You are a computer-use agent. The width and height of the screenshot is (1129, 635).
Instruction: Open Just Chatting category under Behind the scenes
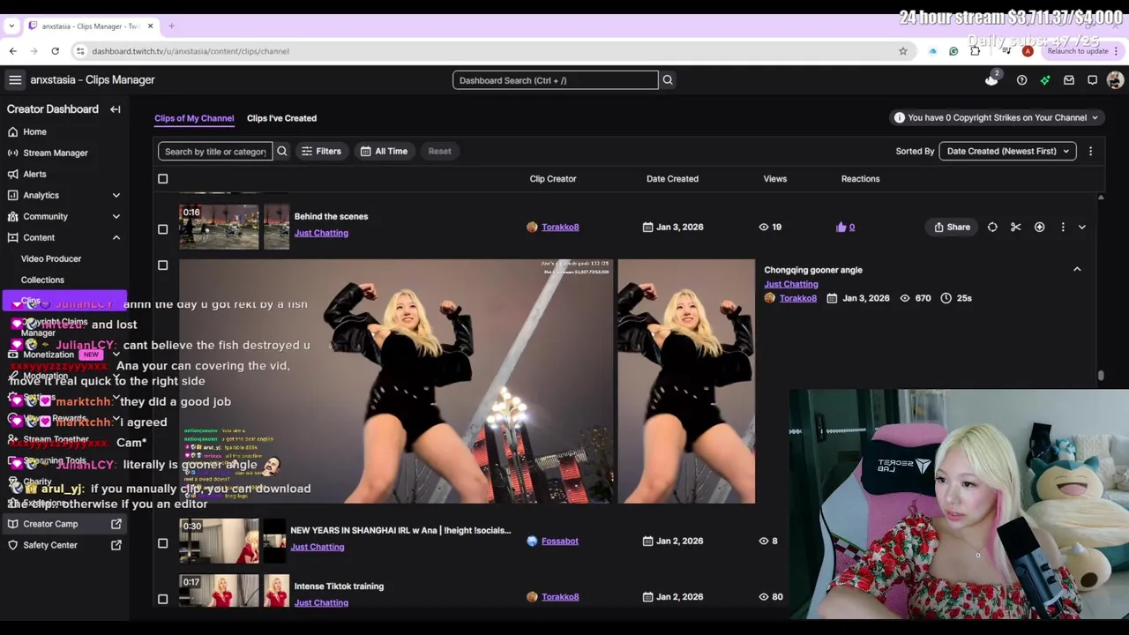[321, 233]
